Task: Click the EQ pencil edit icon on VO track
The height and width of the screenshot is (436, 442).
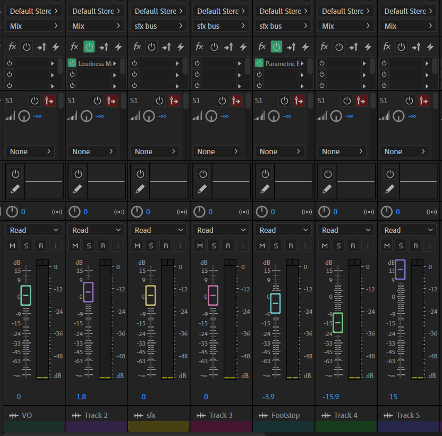Action: (15, 189)
